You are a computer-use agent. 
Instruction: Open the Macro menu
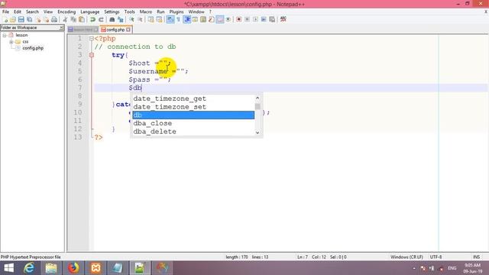point(146,11)
